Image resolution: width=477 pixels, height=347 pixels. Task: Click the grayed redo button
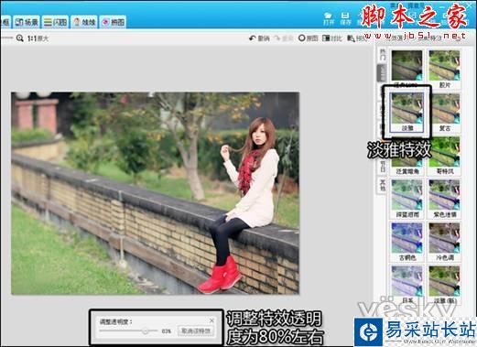point(284,38)
